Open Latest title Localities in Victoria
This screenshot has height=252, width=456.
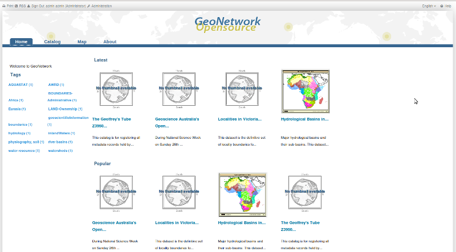coord(239,119)
